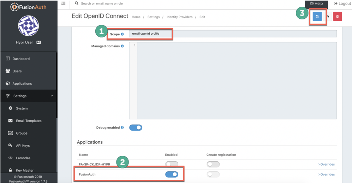Image resolution: width=352 pixels, height=184 pixels.
Task: Click the Help button
Action: [316, 4]
